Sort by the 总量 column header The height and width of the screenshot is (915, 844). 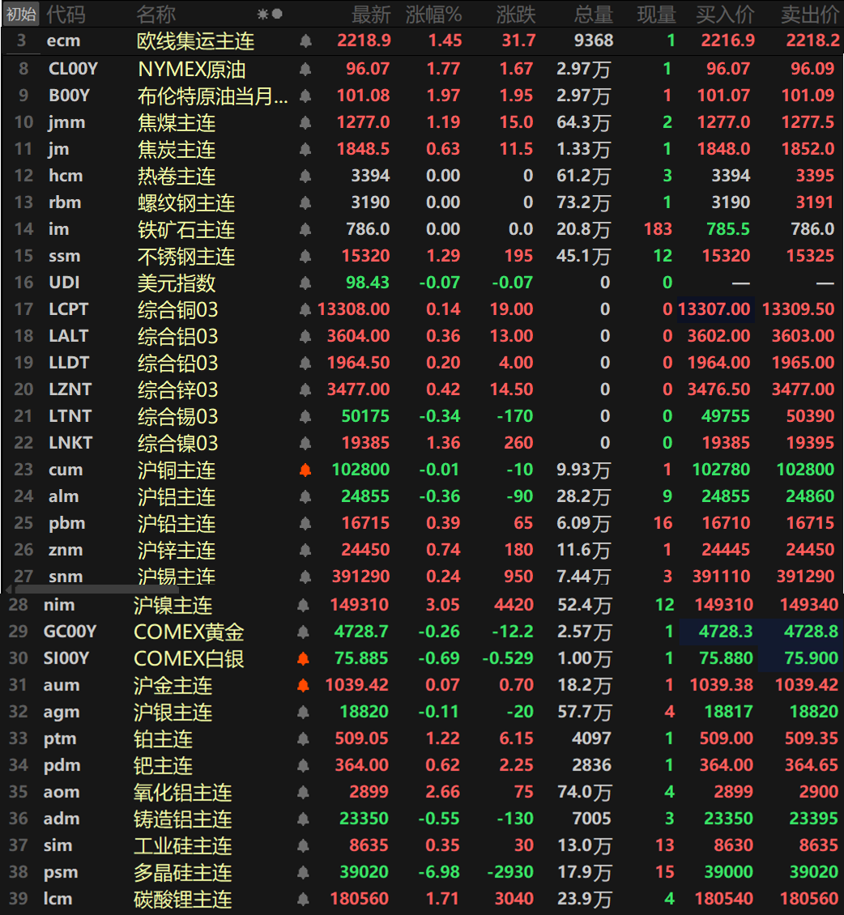(594, 14)
